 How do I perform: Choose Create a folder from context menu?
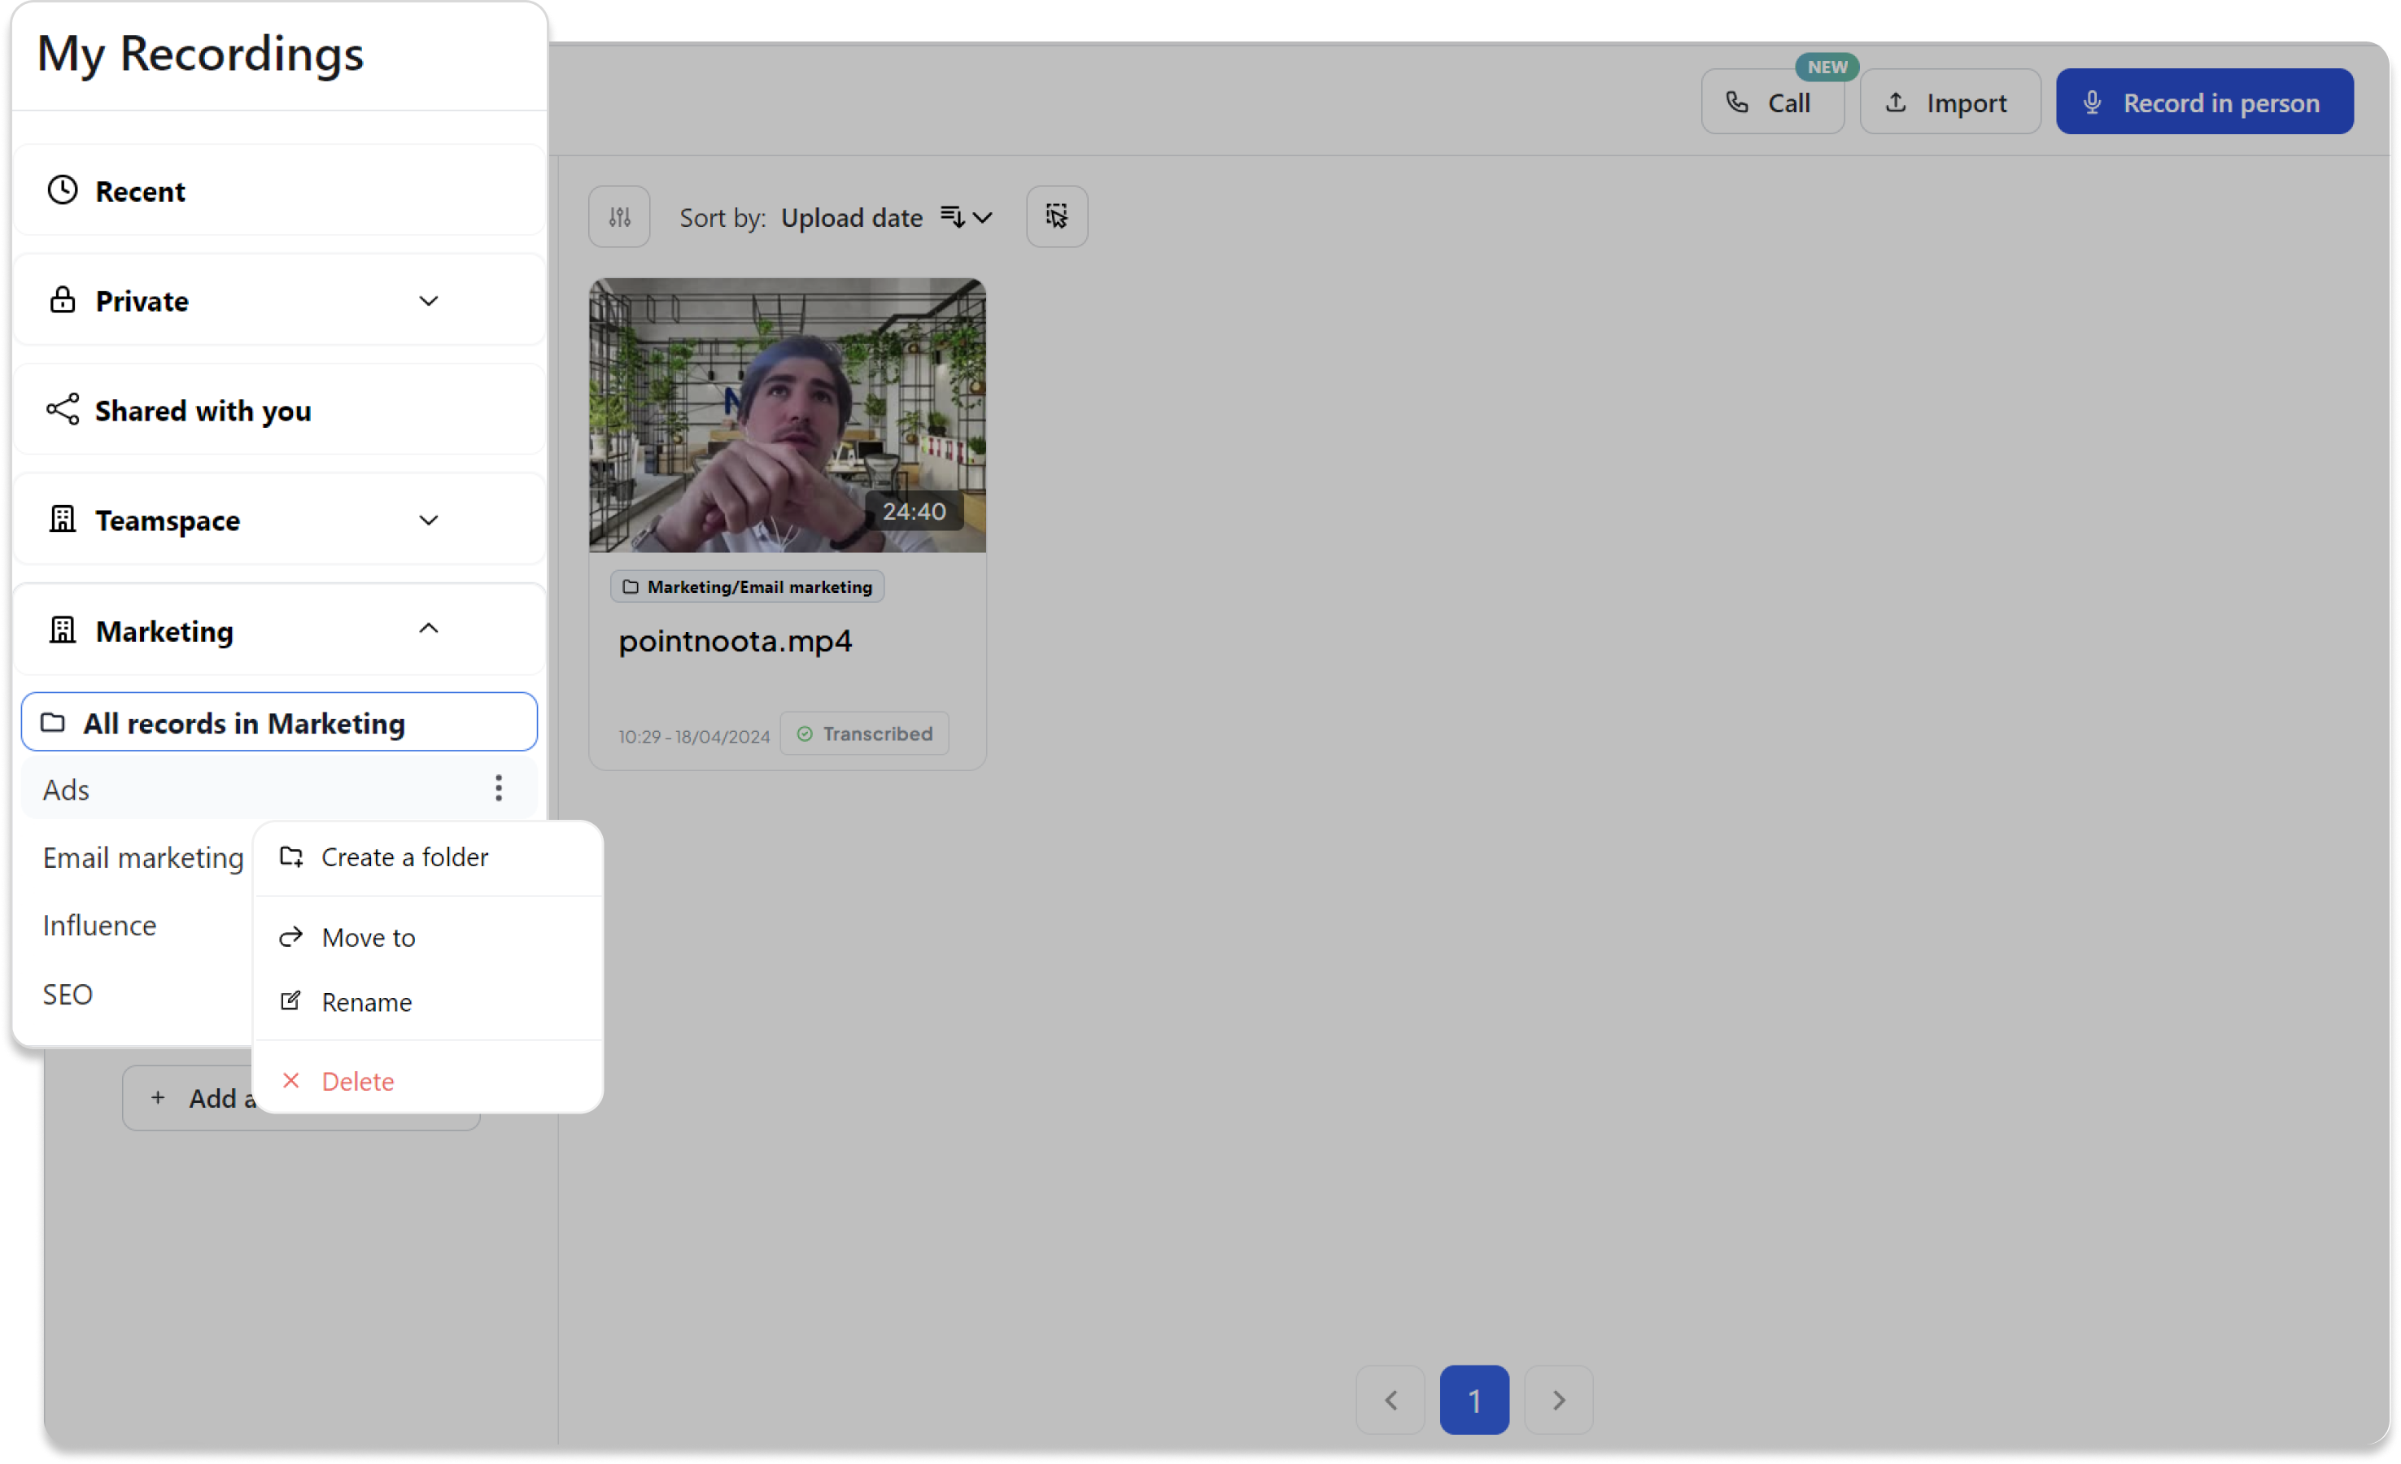(x=404, y=857)
